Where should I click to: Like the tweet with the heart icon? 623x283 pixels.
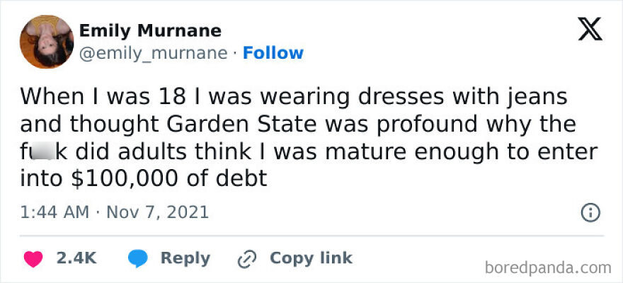pos(33,259)
